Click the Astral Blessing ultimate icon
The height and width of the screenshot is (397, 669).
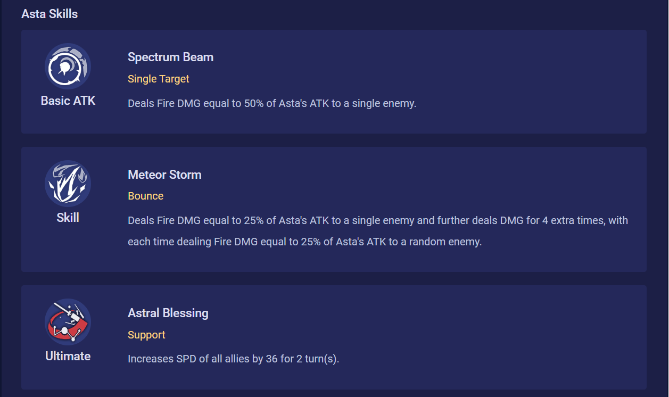coord(68,322)
